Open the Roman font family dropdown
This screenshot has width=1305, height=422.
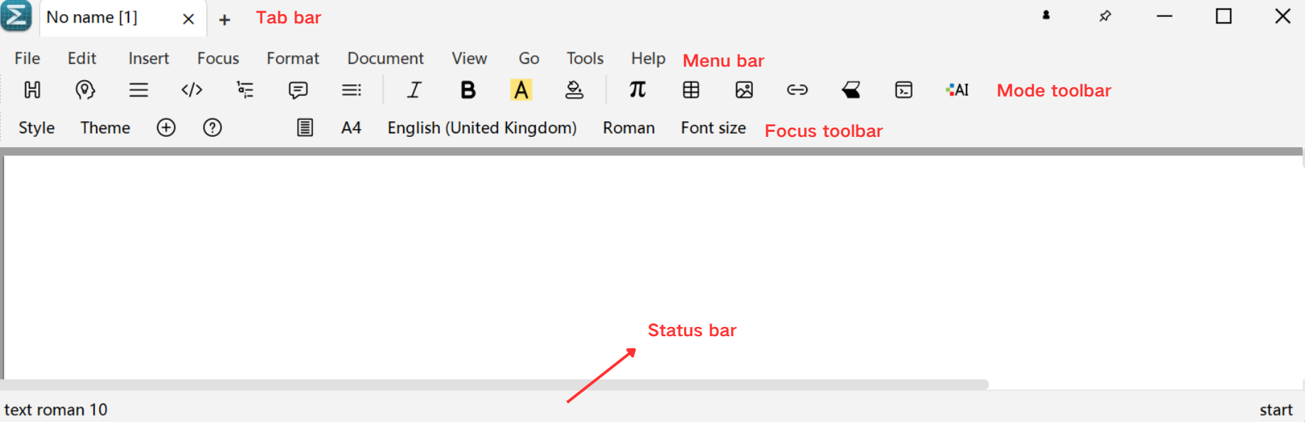629,128
